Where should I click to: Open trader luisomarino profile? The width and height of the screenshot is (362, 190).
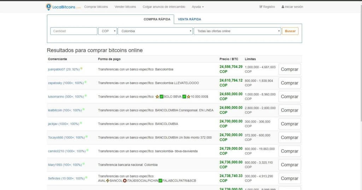66,96
